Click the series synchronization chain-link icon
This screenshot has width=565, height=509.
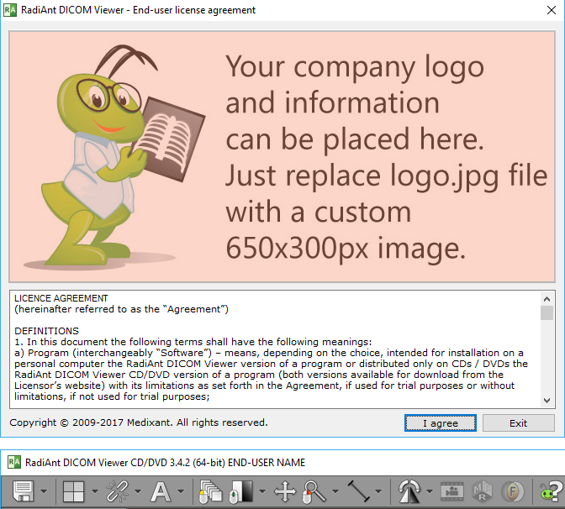(117, 491)
